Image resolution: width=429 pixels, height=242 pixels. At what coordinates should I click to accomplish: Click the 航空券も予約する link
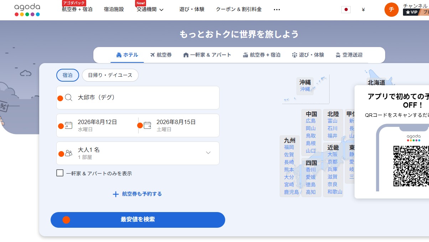[x=142, y=194]
